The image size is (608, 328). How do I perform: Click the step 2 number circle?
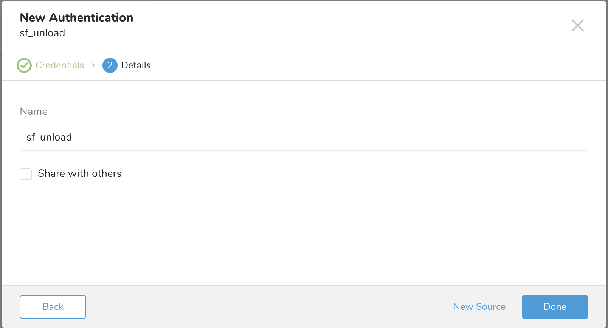110,65
